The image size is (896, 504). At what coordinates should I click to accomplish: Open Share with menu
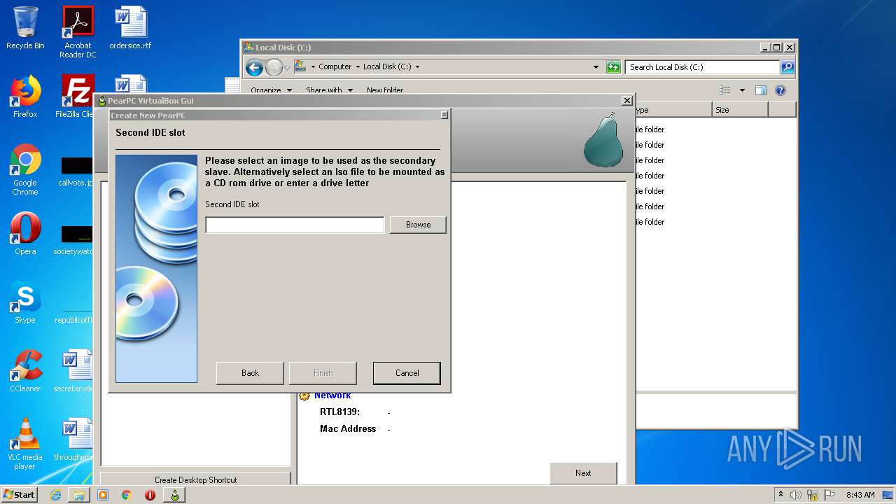coord(329,90)
